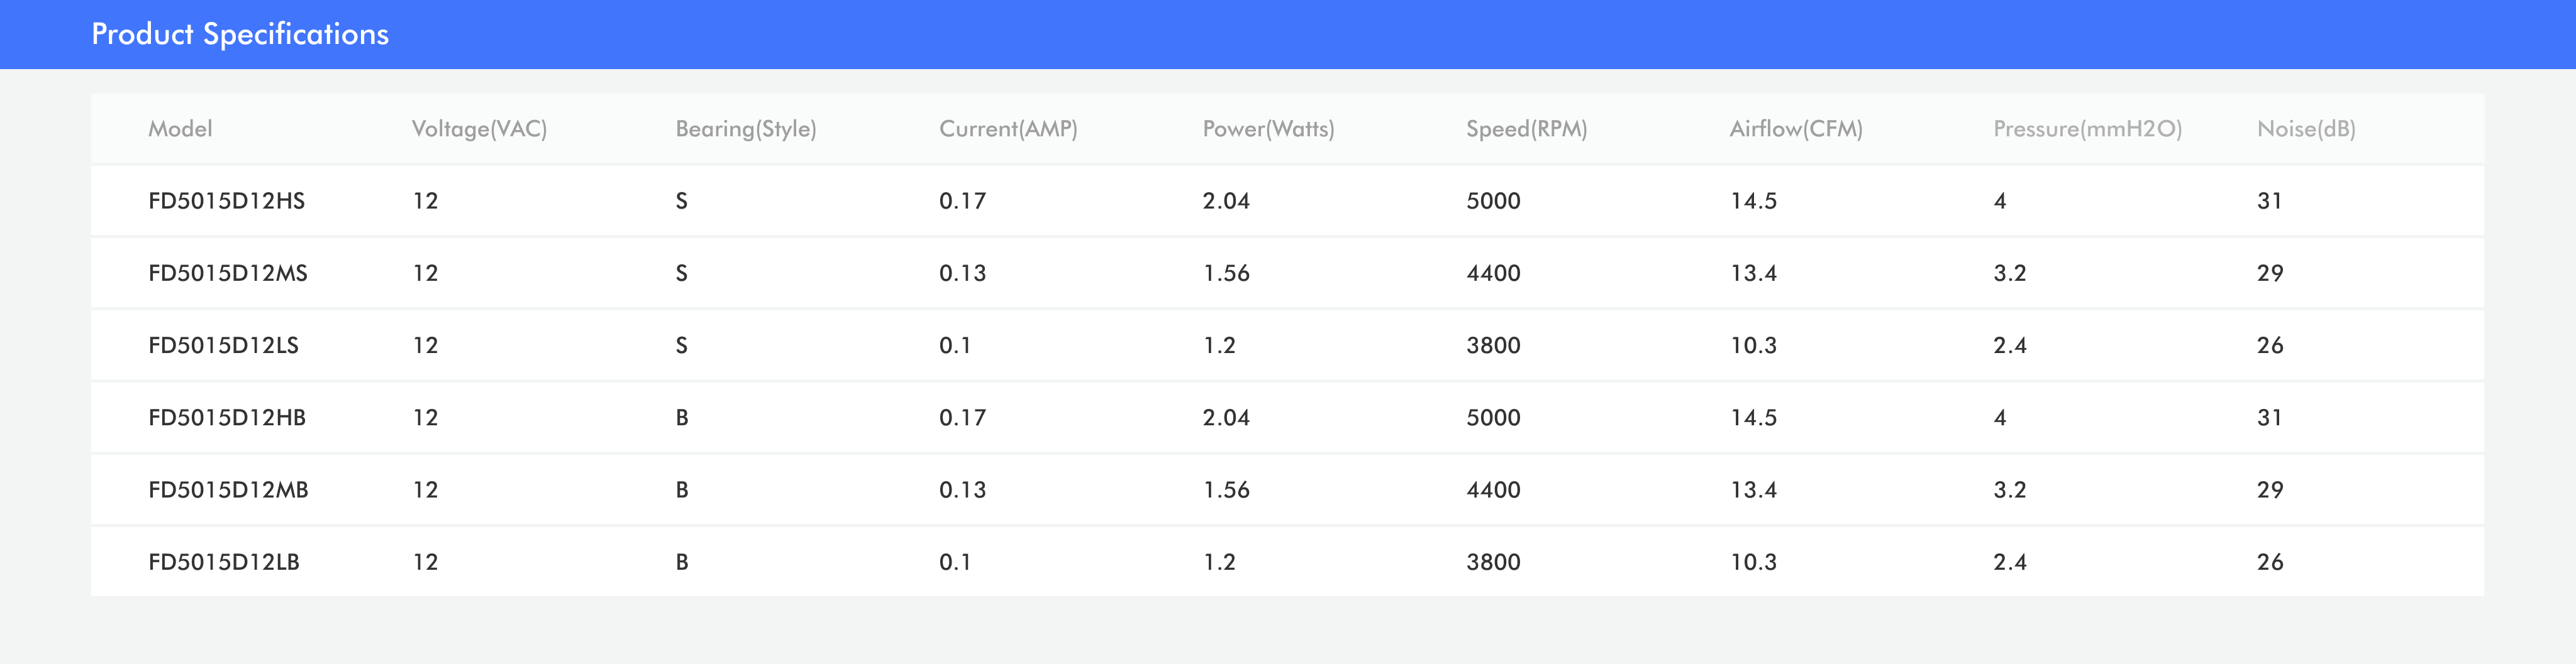This screenshot has width=2576, height=664.
Task: Click the FD5015D12MS model name
Action: [227, 273]
